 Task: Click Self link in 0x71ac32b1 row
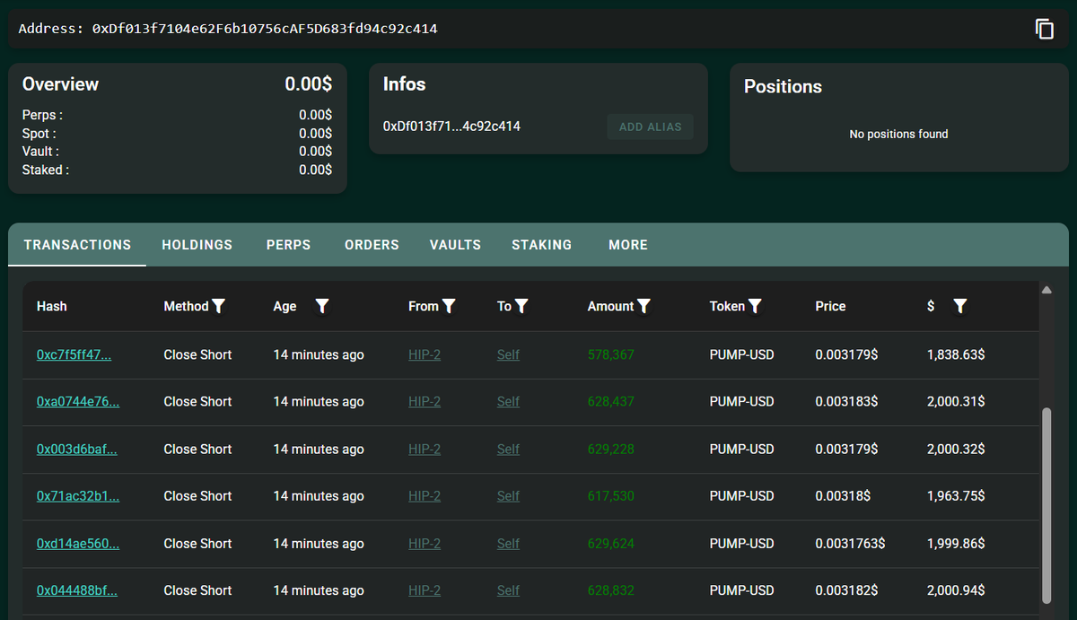pos(508,495)
